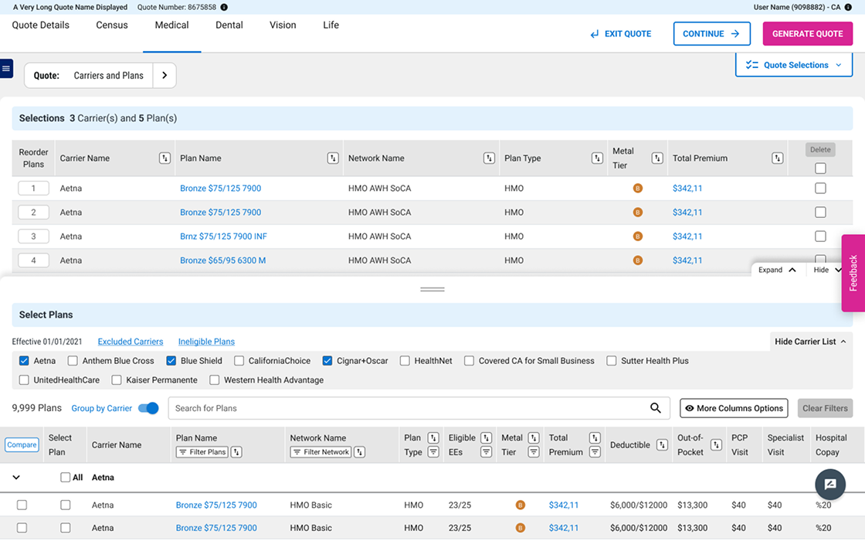Sort Select Plans by Out-of-Pocket
865x541 pixels.
(x=716, y=445)
